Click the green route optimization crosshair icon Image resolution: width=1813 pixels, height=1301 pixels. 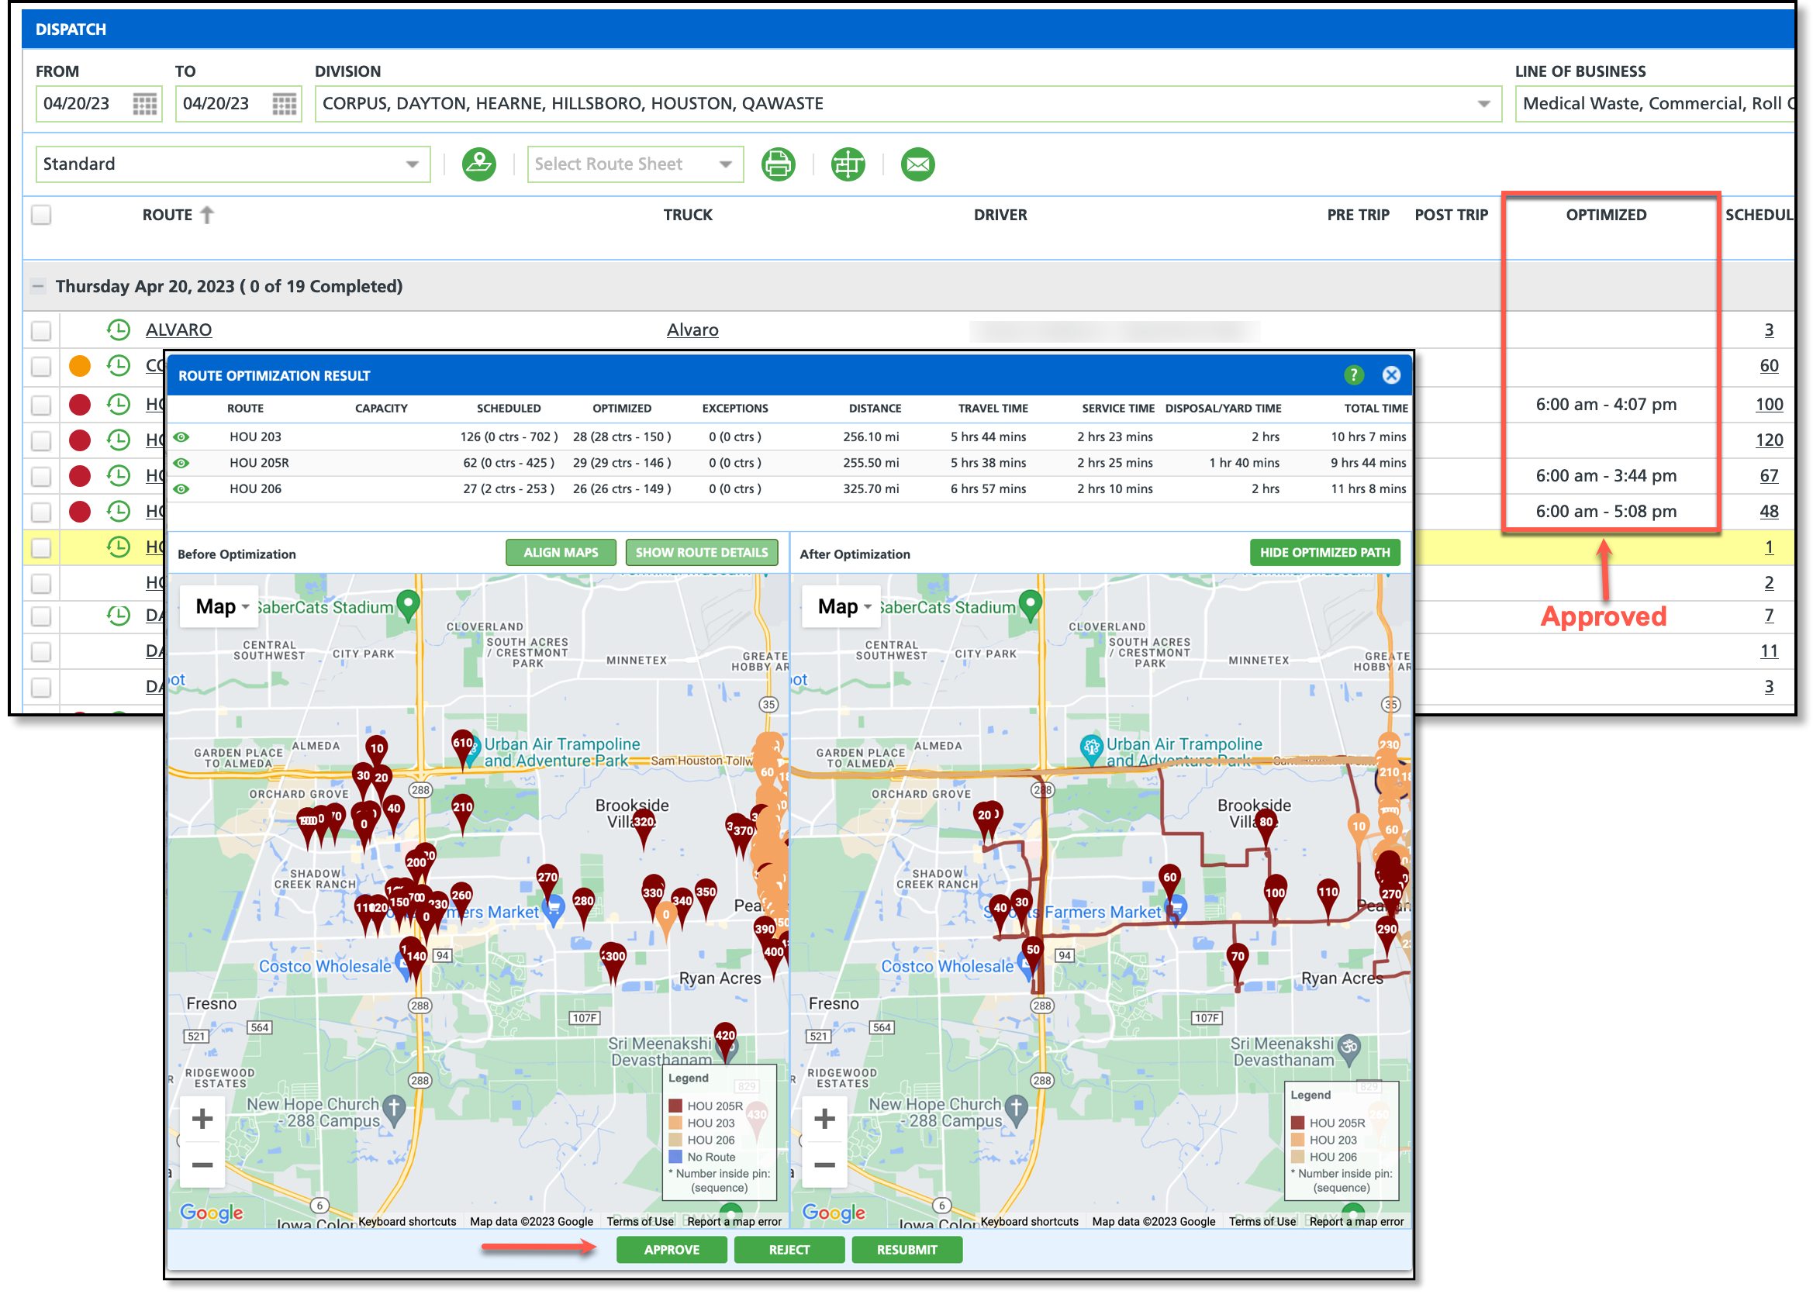click(848, 164)
